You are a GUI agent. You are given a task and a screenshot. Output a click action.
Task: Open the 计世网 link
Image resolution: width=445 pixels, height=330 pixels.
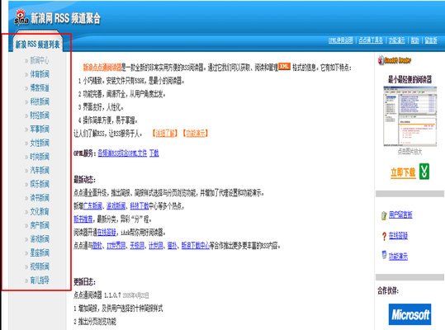click(x=156, y=246)
